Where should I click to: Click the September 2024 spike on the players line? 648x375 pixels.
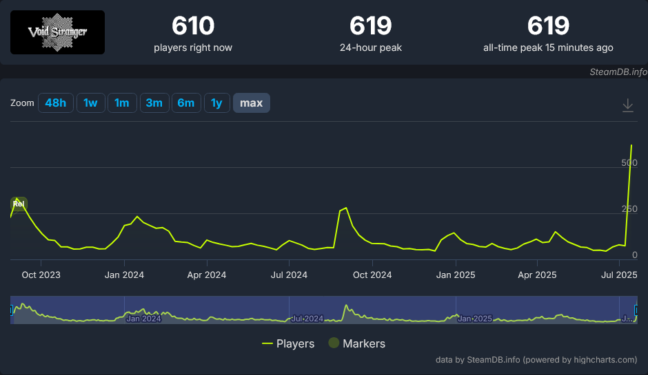coord(346,208)
